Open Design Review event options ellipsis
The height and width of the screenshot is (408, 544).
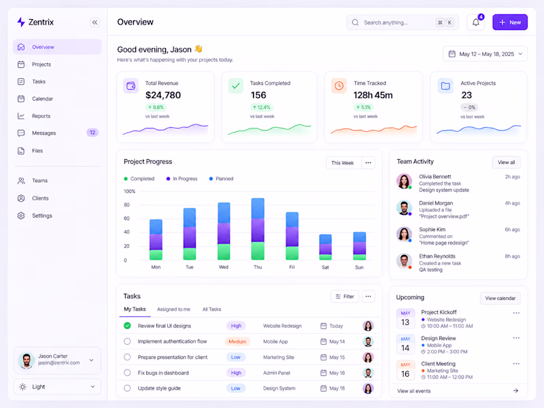point(516,338)
